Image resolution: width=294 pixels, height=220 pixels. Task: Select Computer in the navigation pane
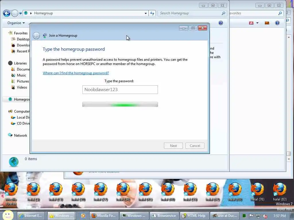click(19, 111)
